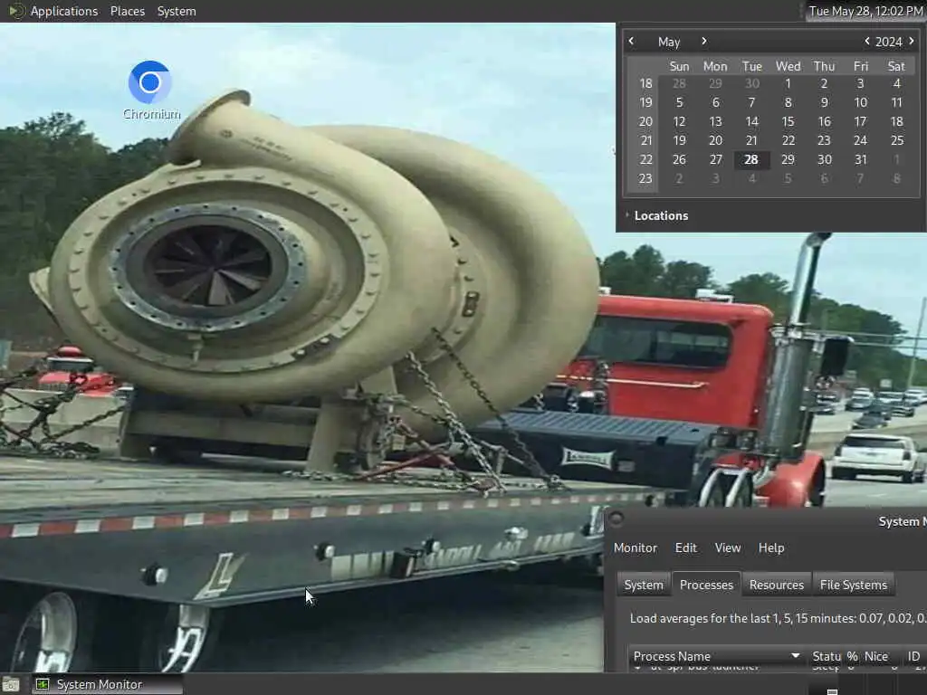The width and height of the screenshot is (927, 695).
Task: Sort processes by % CPU column
Action: tap(852, 656)
